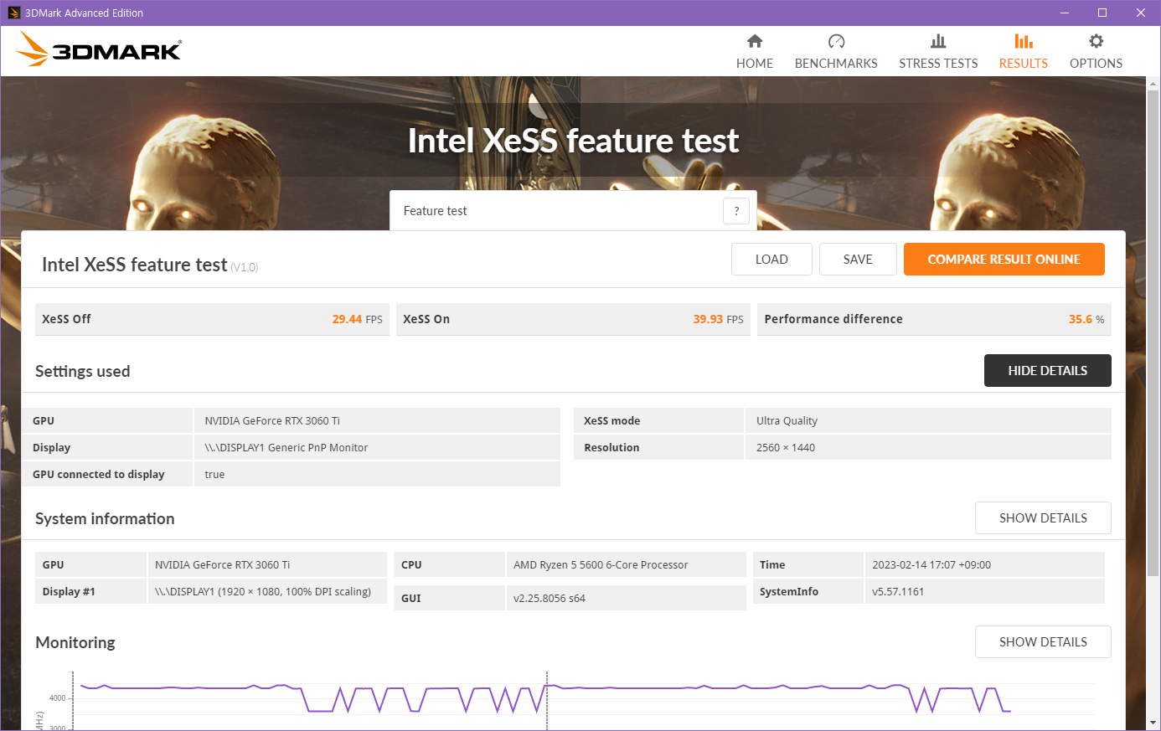This screenshot has width=1161, height=731.
Task: Minimize the 3DMark window
Action: [1065, 13]
